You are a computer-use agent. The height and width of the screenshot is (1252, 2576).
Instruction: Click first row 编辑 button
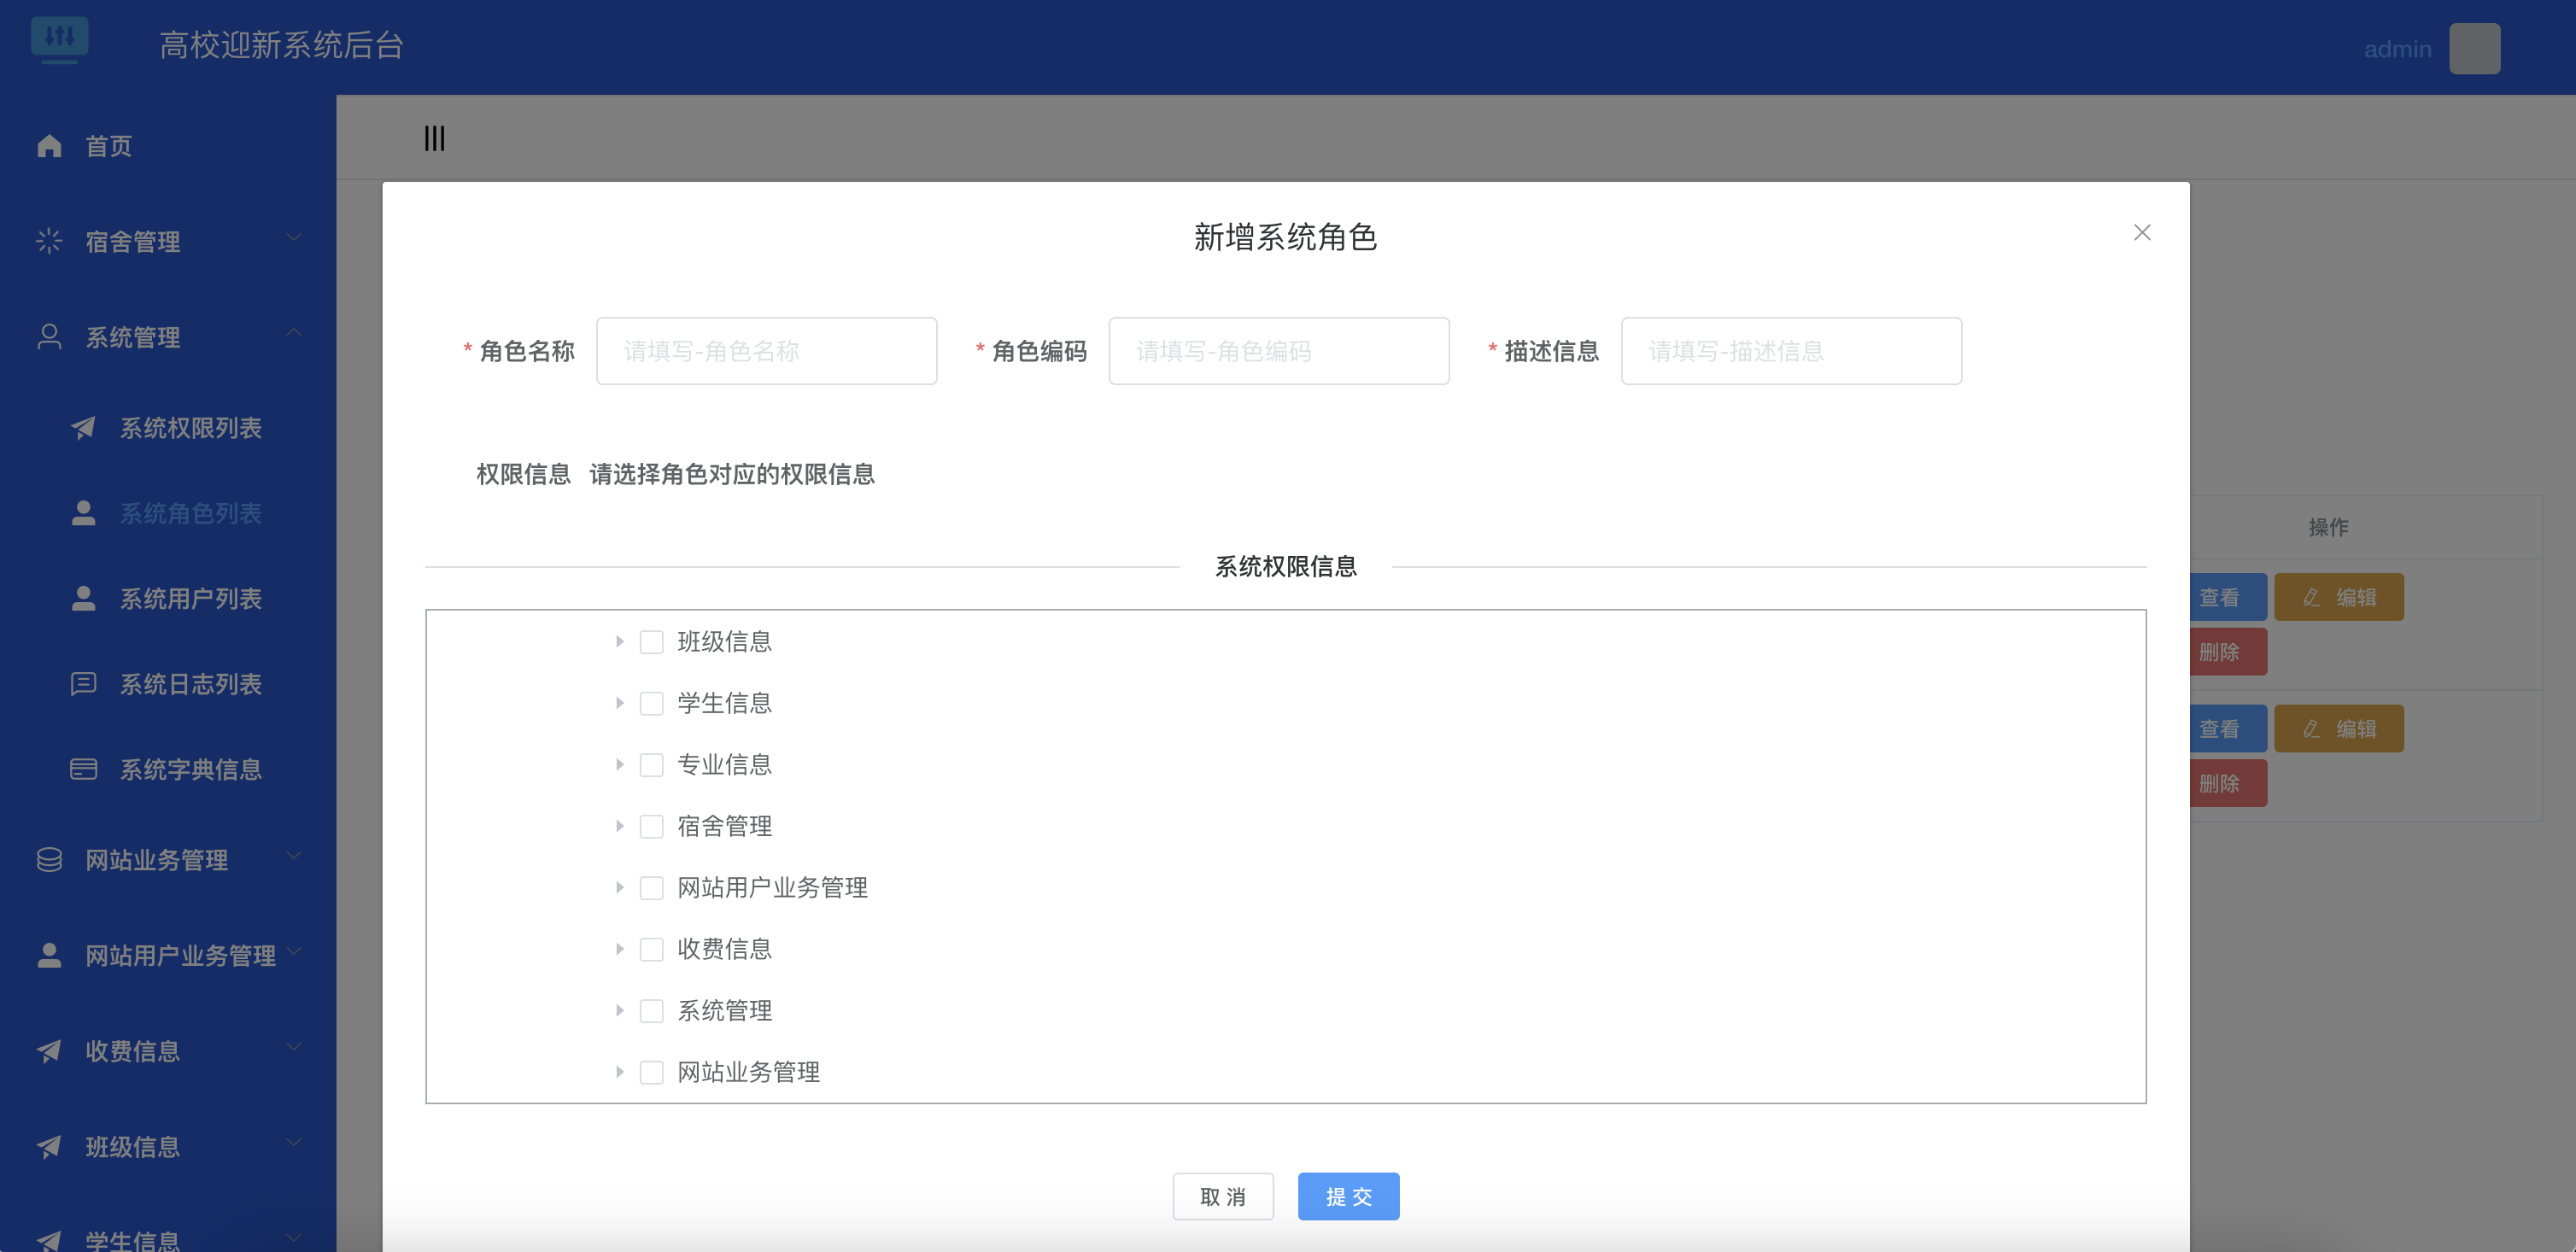2338,597
